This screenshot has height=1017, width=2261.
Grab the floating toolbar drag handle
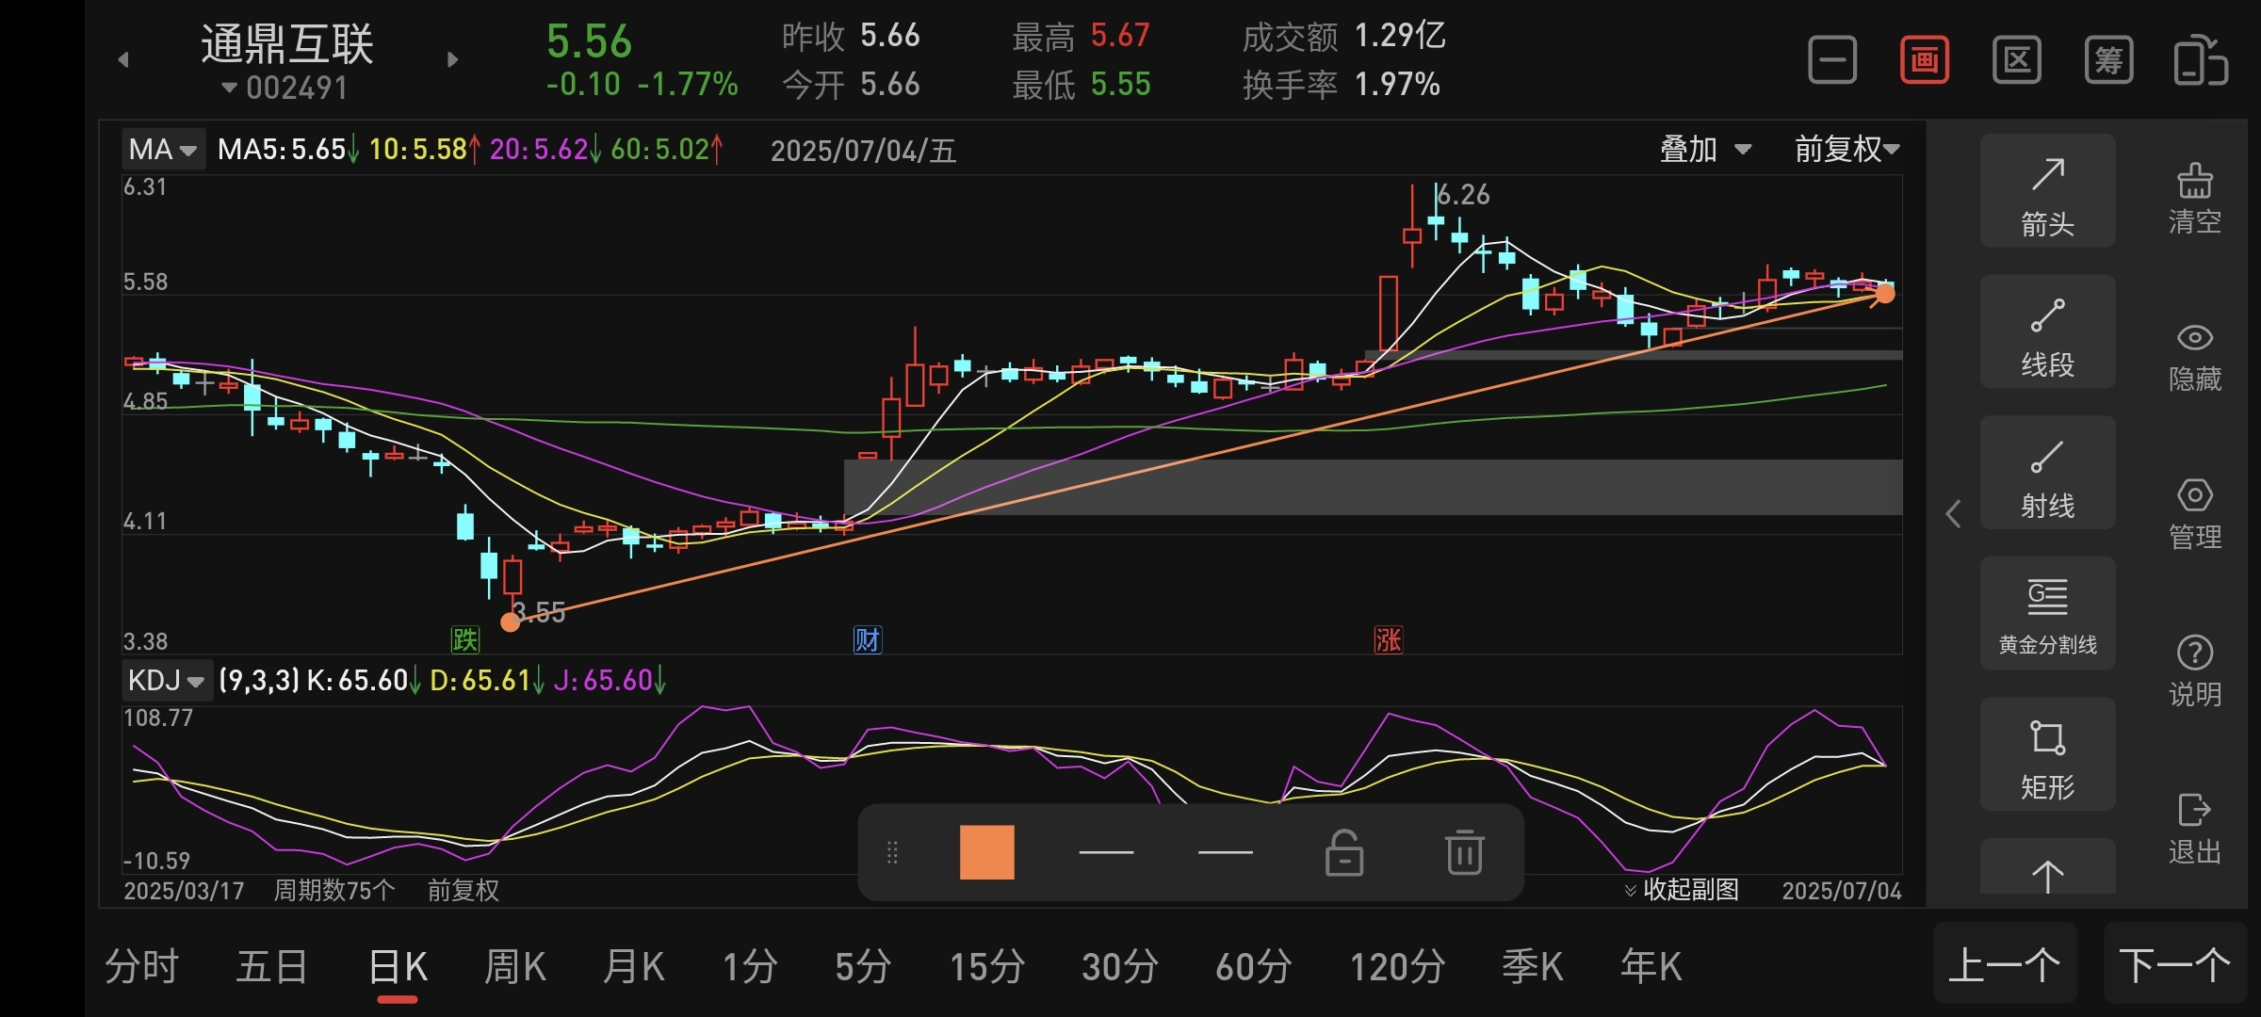tap(892, 852)
